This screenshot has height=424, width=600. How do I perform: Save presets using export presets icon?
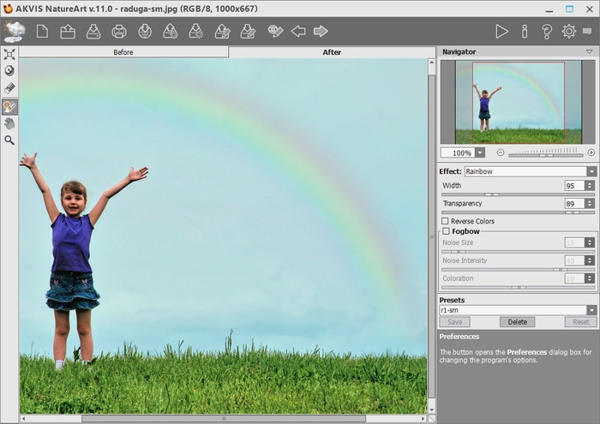coord(196,32)
